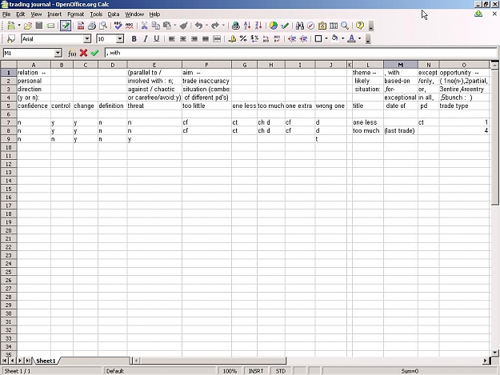Click the Data Sources icon

tap(334, 26)
